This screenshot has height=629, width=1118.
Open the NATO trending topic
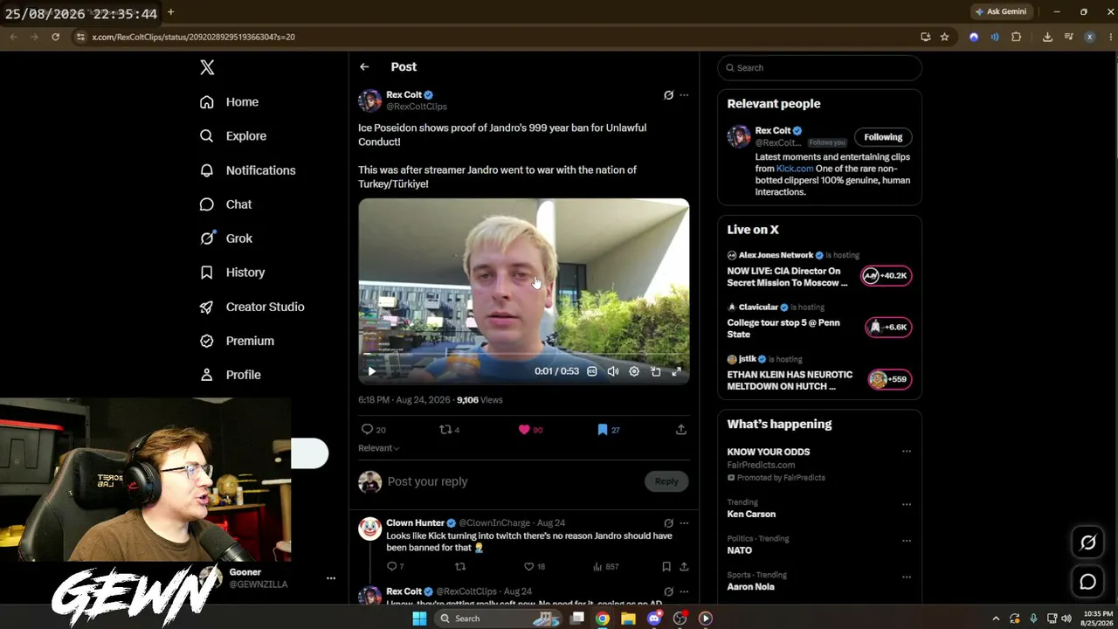click(x=740, y=550)
